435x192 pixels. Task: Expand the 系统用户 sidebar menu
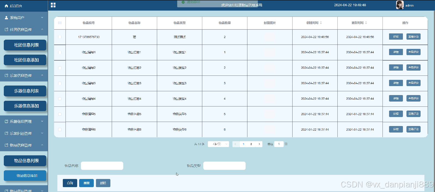[x=24, y=18]
